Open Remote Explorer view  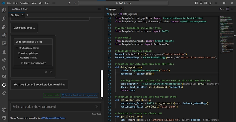[x=4, y=43]
